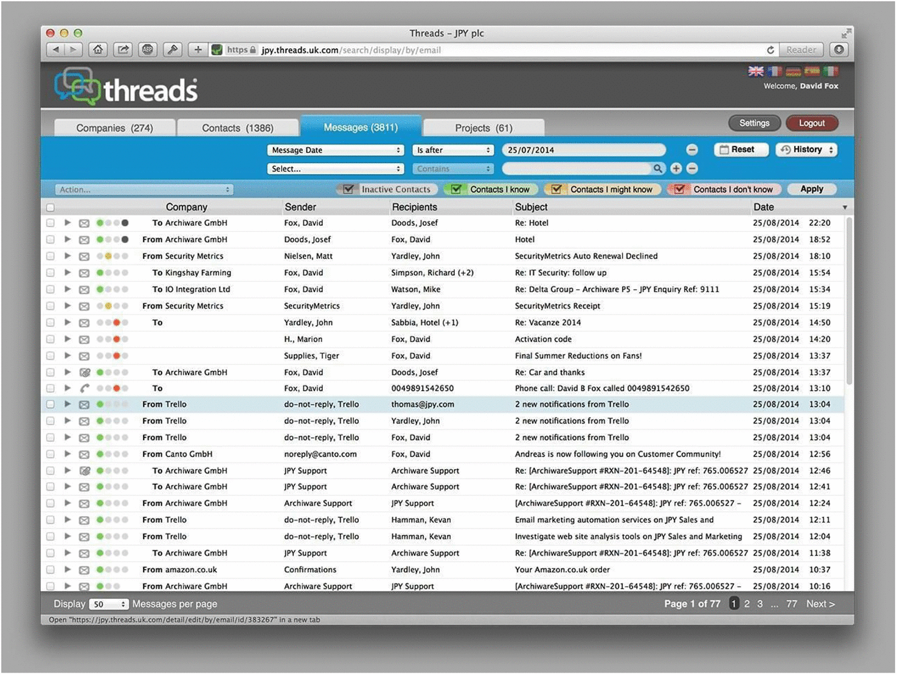Screen dimensions: 897x675
Task: Edit the 25/07/2014 date field
Action: 584,150
